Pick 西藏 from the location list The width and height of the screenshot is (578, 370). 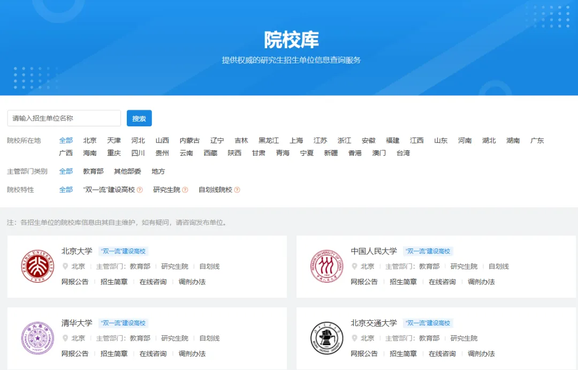pyautogui.click(x=210, y=153)
